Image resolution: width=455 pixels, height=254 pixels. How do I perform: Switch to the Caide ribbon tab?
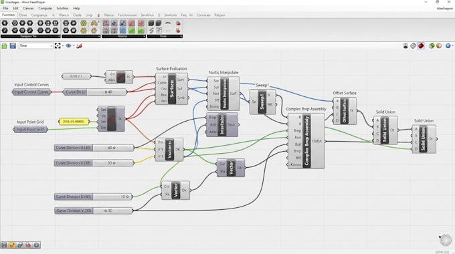pos(77,15)
